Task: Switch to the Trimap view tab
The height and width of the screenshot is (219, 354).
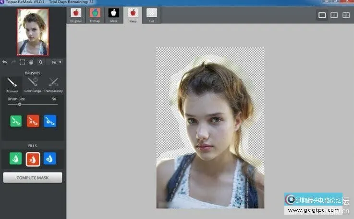Action: (x=95, y=15)
